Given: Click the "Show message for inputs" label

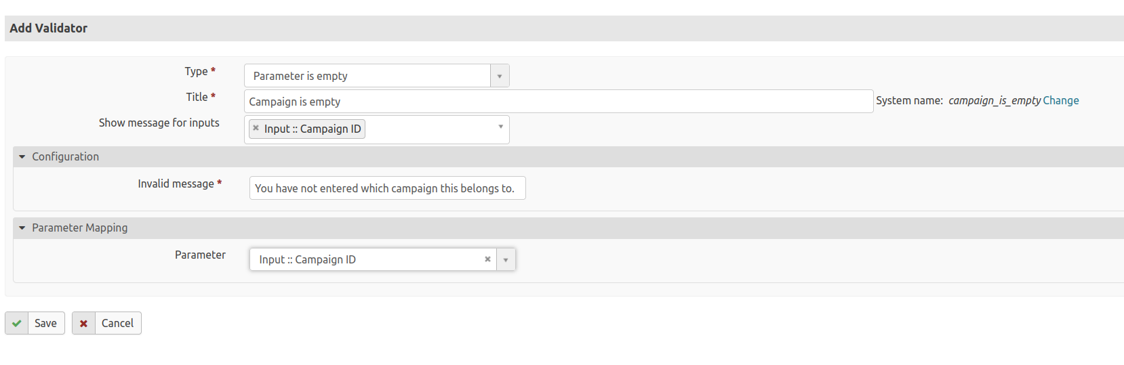Looking at the screenshot, I should coord(159,123).
